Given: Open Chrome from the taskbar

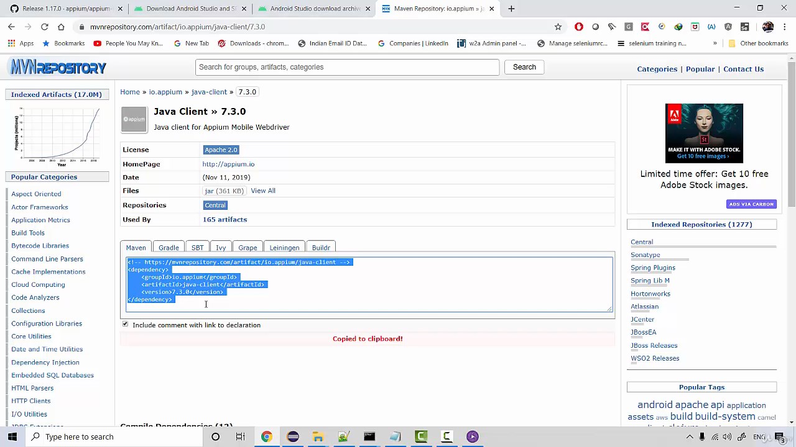Looking at the screenshot, I should pos(266,436).
